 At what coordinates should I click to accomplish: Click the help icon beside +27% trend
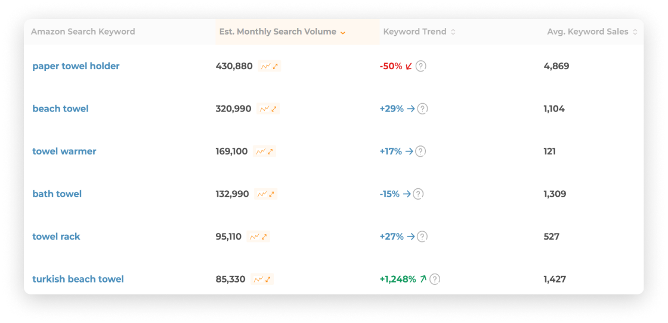pos(422,236)
